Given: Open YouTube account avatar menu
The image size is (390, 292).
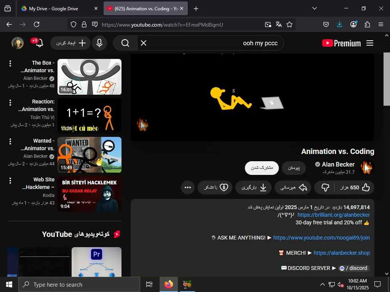Looking at the screenshot, I should 18,43.
